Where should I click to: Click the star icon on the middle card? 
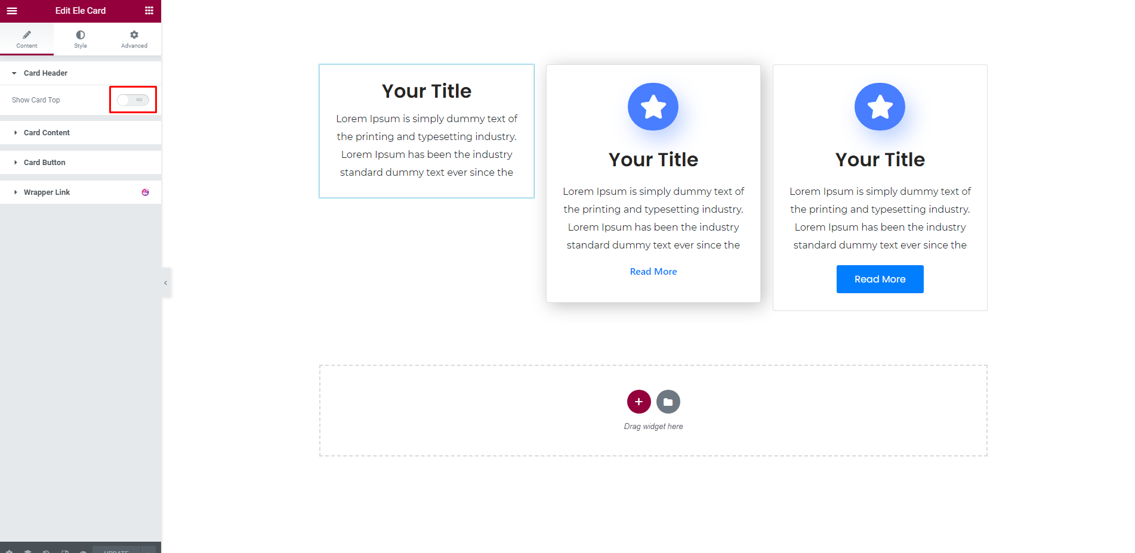click(653, 107)
